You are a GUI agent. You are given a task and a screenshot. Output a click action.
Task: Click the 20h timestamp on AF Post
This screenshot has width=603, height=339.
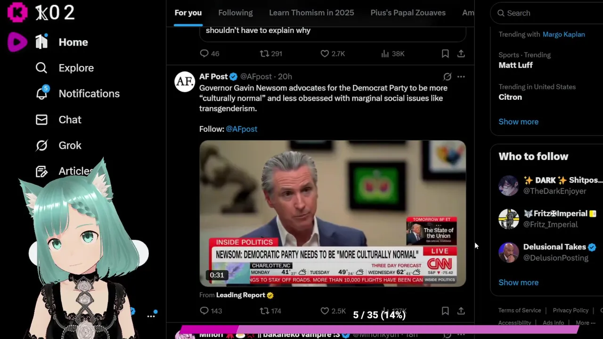(285, 76)
